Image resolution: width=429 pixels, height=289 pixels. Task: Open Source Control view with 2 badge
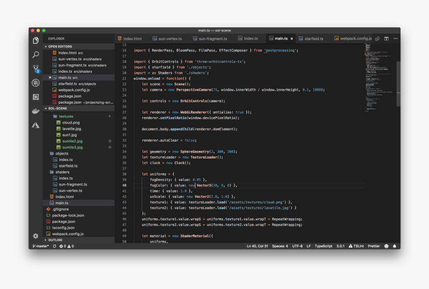[36, 69]
